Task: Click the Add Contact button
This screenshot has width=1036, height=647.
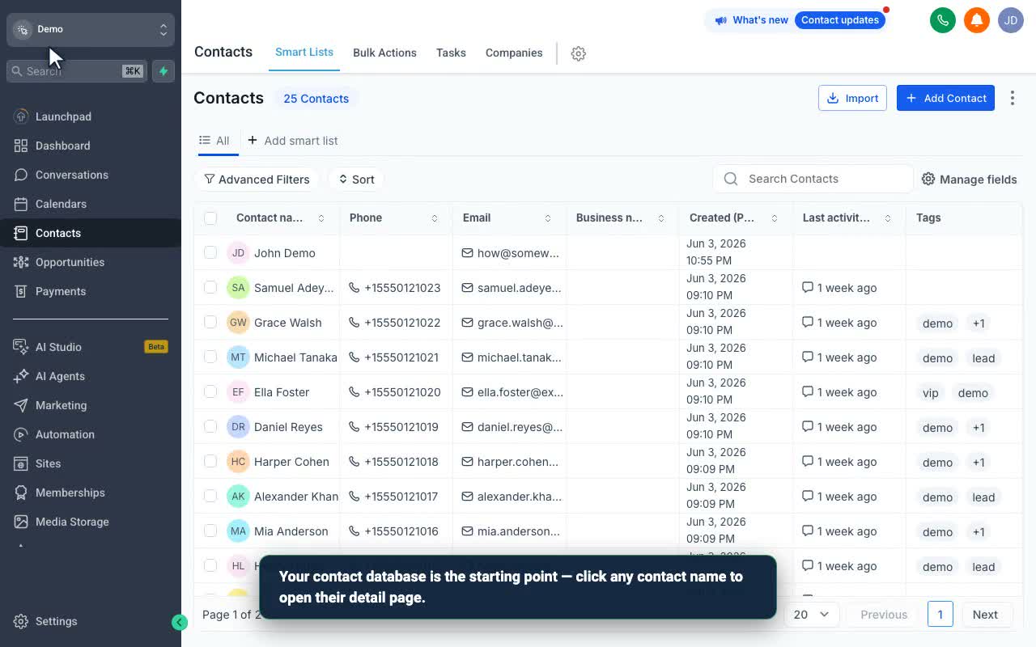Action: pyautogui.click(x=945, y=98)
